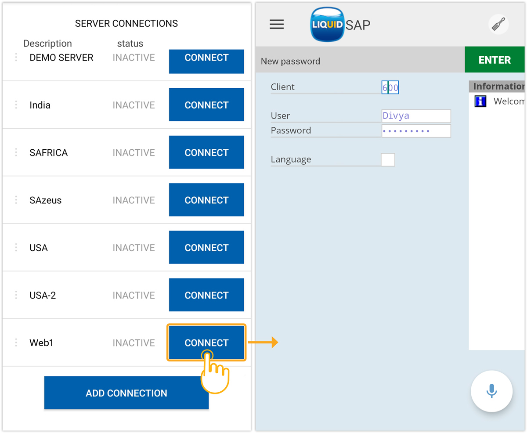Click the Liquid UI logo
Image resolution: width=527 pixels, height=433 pixels.
[327, 25]
